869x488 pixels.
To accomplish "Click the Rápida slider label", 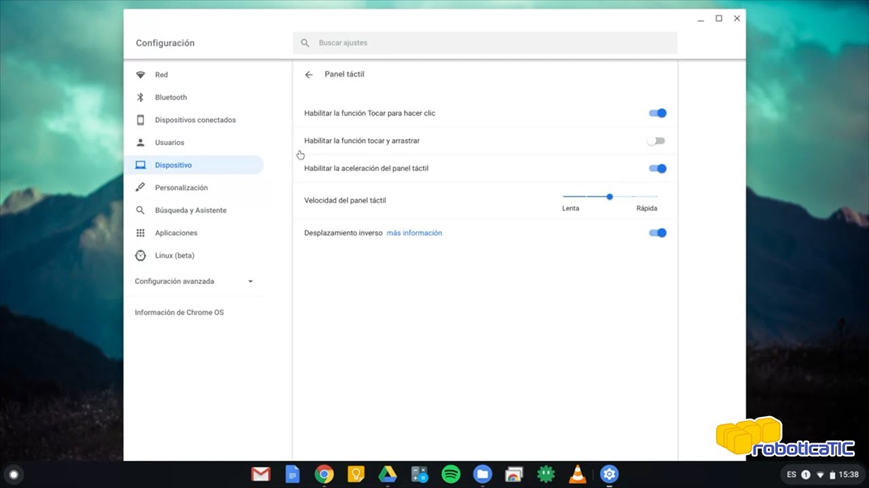I will tap(646, 209).
